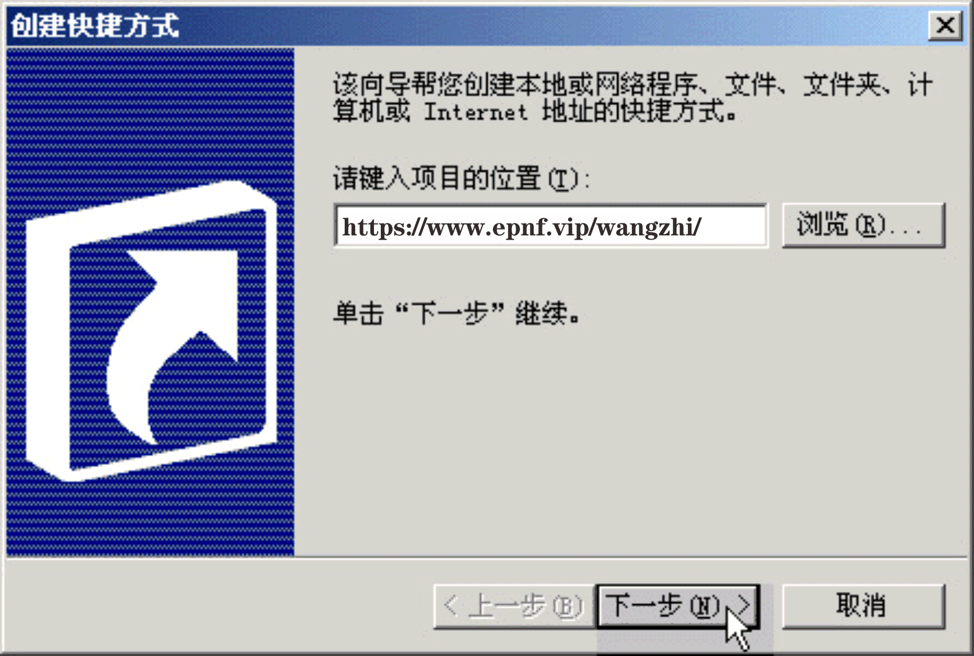Viewport: 974px width, 656px height.
Task: Click the greyed-out 上一步(B) button
Action: 515,606
